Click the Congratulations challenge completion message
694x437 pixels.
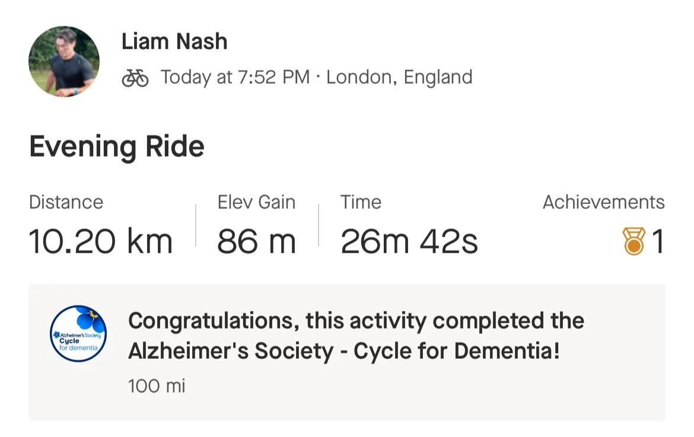click(x=356, y=321)
